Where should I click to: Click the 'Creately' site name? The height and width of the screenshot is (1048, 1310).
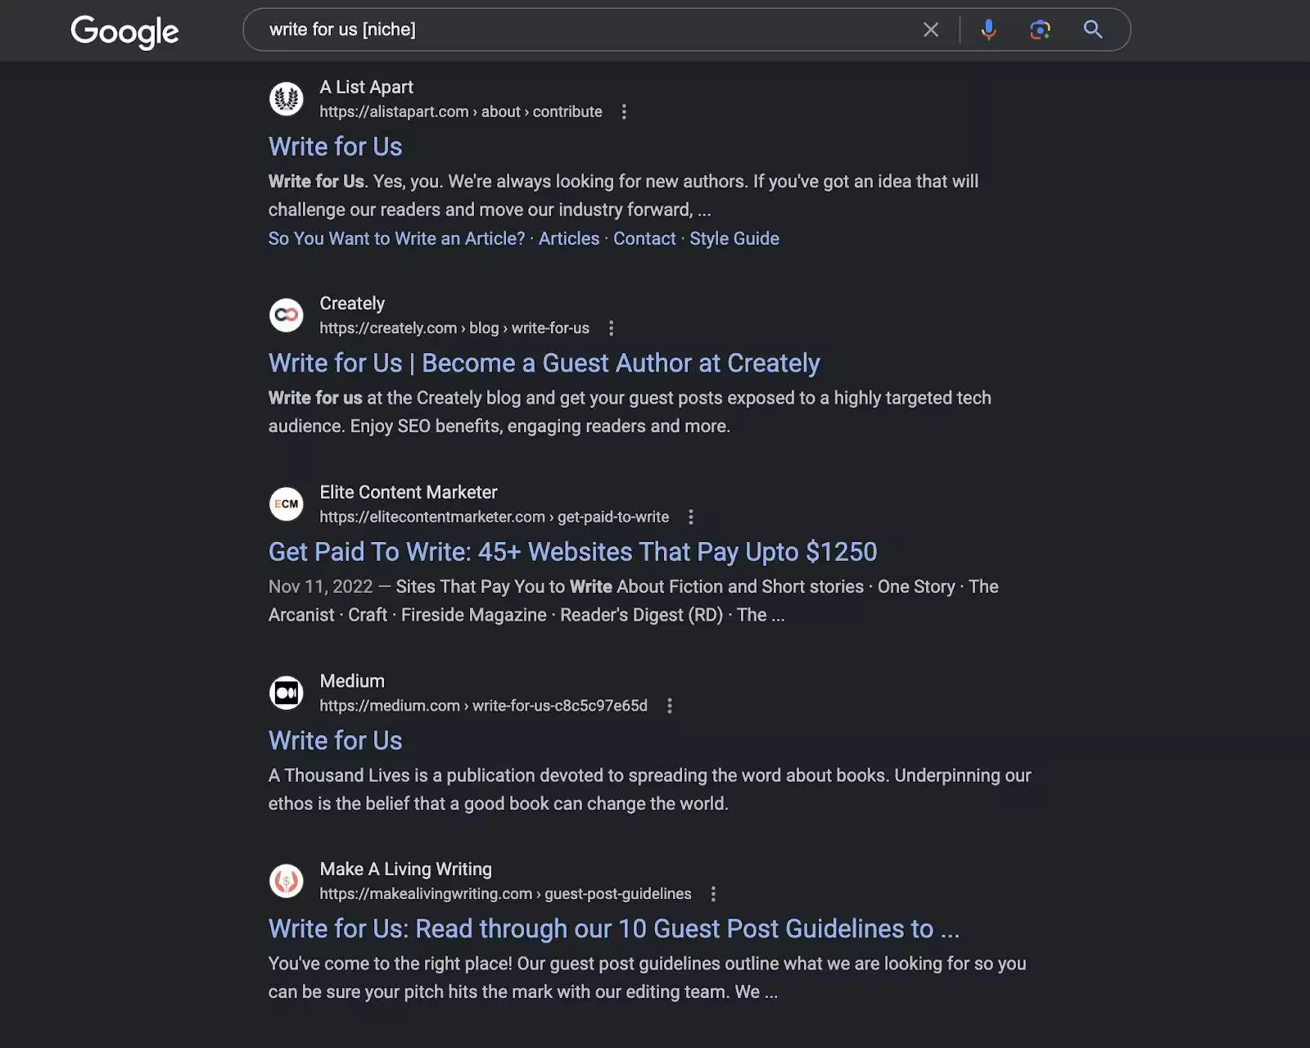(x=352, y=303)
